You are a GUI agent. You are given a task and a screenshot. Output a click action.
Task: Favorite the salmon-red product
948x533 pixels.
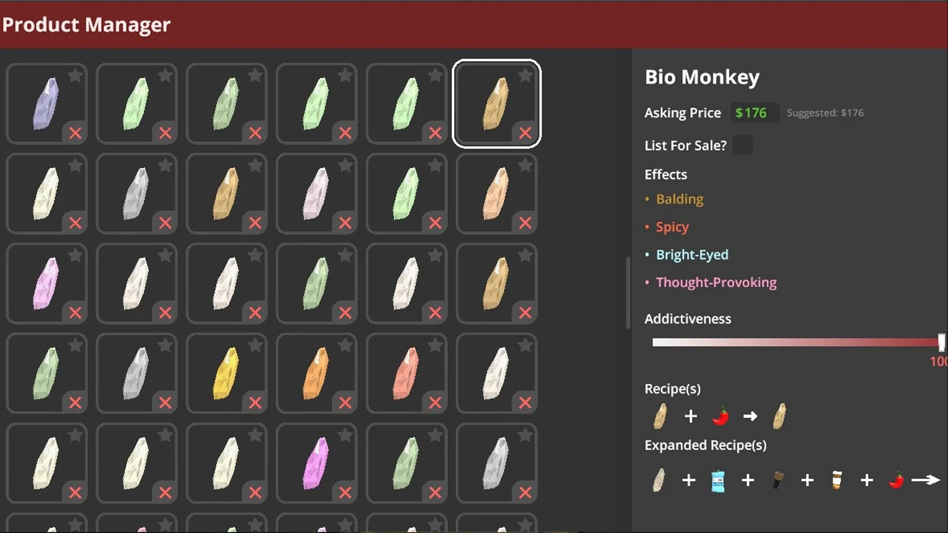[435, 345]
